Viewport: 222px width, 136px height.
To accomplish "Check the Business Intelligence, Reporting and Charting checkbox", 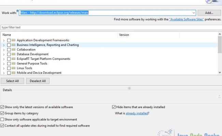I will tap(9, 45).
